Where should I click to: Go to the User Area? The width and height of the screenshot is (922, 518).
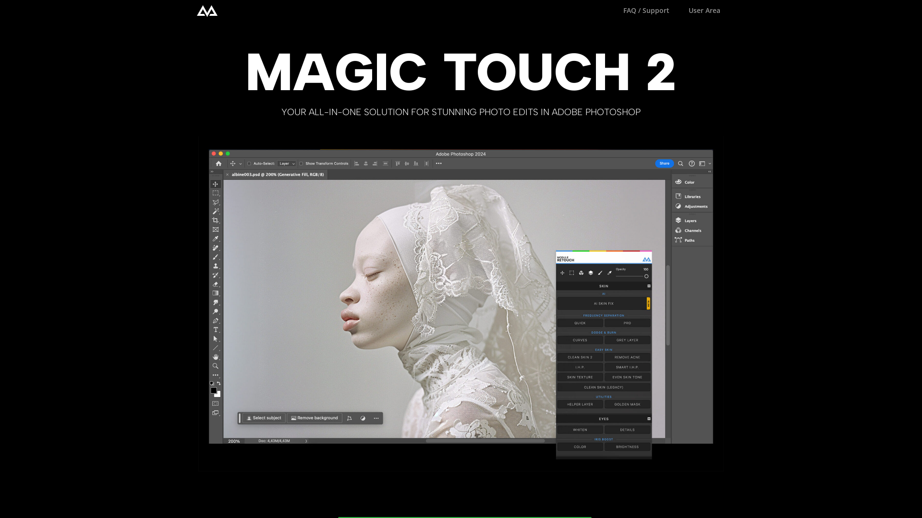point(704,11)
